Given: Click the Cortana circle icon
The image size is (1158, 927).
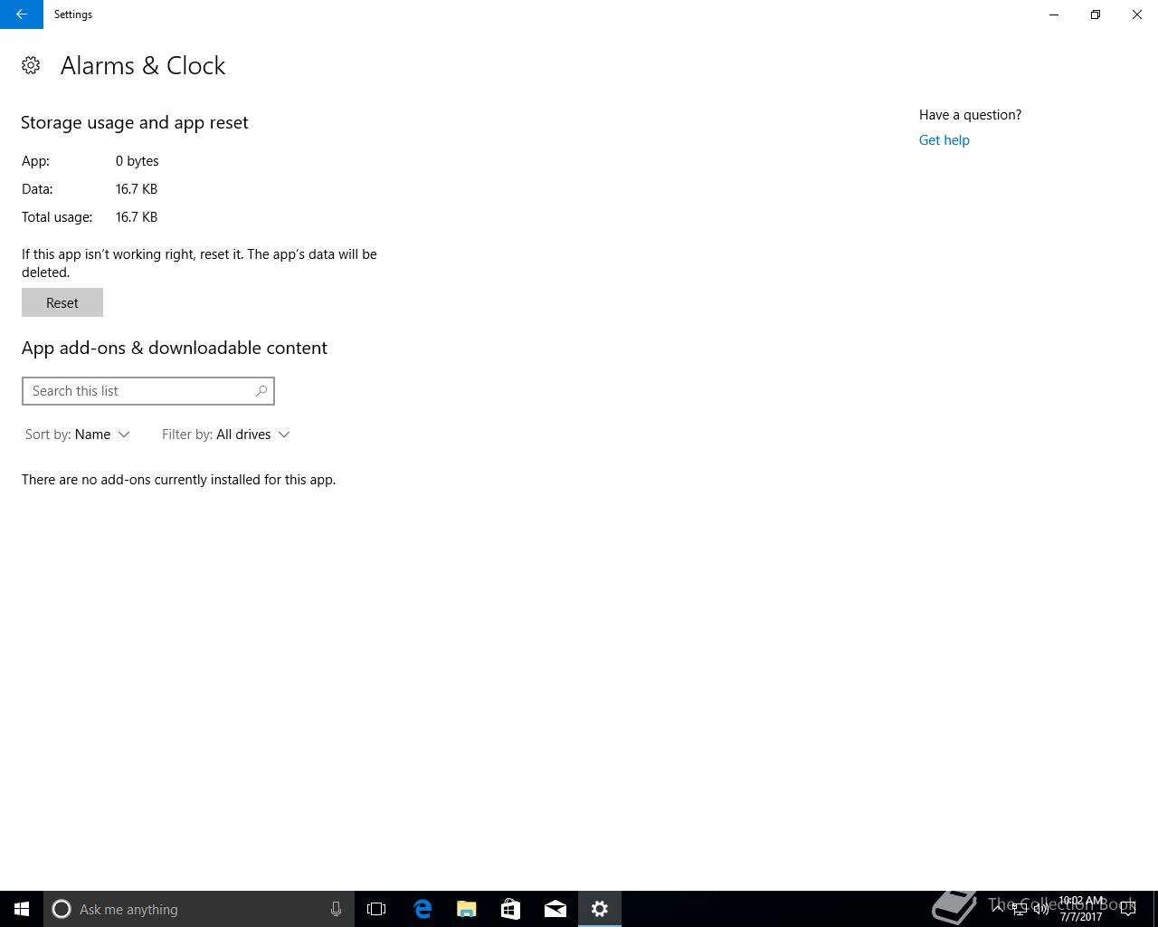Looking at the screenshot, I should (x=62, y=909).
